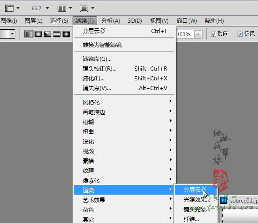
Task: Expand the 纹理 submenu
Action: 125,171
